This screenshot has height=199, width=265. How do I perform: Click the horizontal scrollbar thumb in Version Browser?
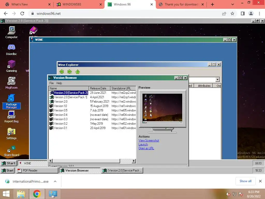click(86, 161)
